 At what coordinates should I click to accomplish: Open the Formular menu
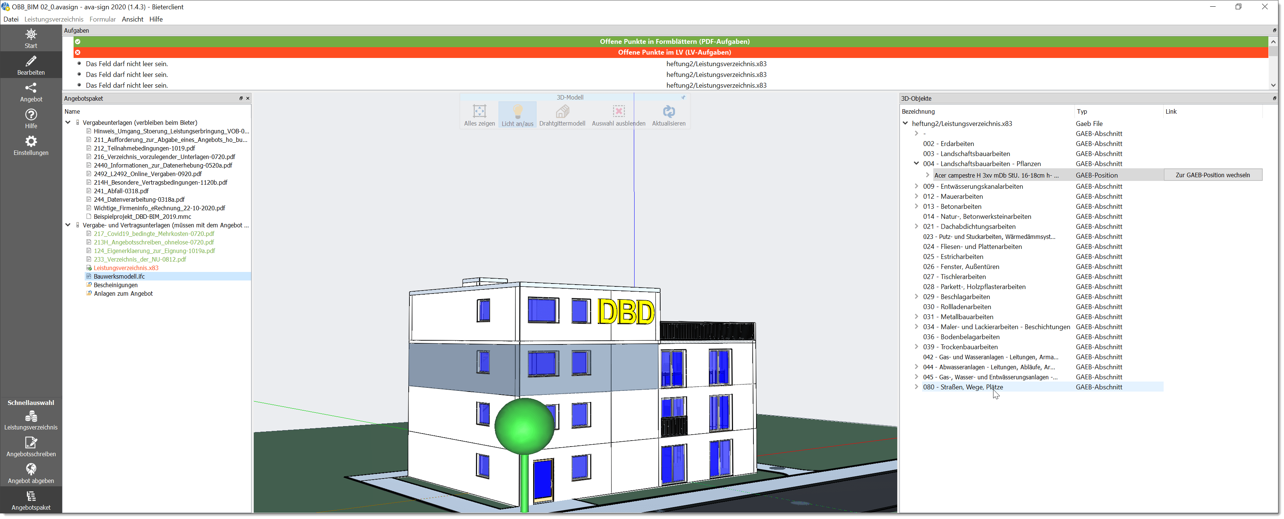click(x=102, y=19)
